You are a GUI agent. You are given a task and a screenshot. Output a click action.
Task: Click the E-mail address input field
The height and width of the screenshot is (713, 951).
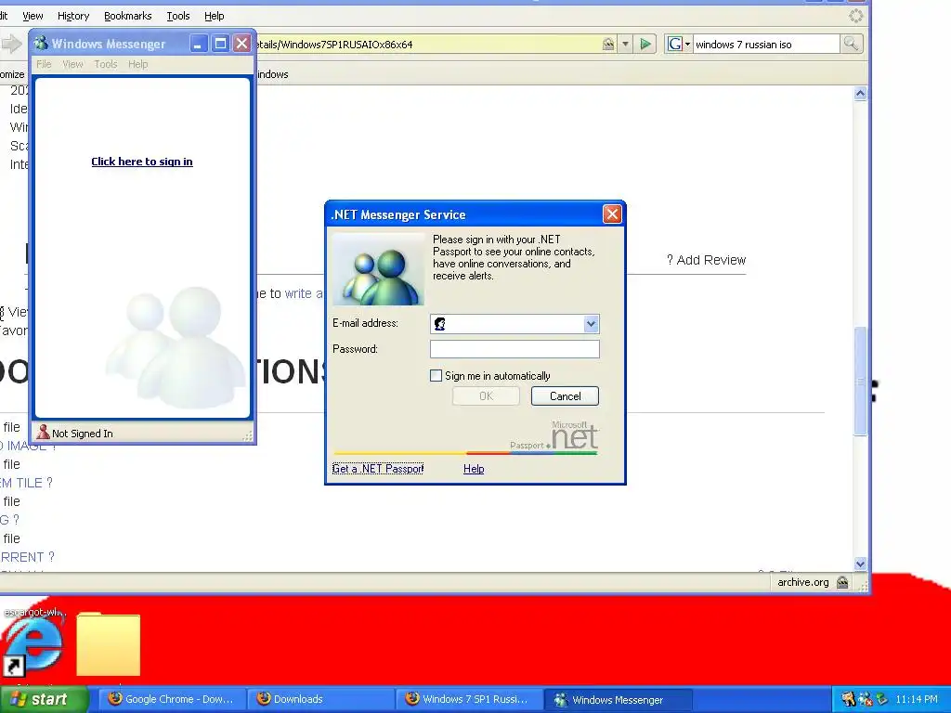point(515,324)
